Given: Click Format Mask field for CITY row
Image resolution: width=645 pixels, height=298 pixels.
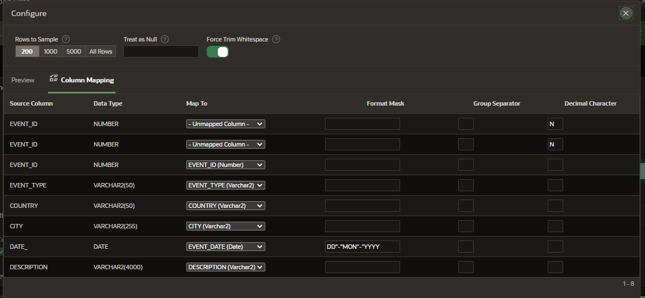Looking at the screenshot, I should (x=363, y=226).
